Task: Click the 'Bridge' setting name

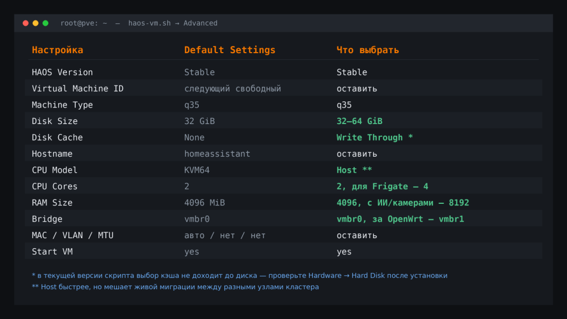Action: 47,219
